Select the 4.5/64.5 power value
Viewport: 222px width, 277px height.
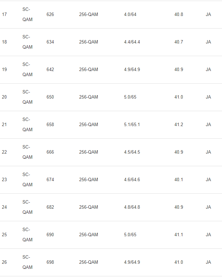(132, 152)
